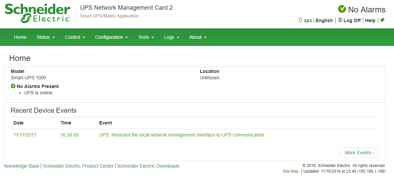Click the Home page heading
This screenshot has height=178, width=394.
(x=20, y=58)
